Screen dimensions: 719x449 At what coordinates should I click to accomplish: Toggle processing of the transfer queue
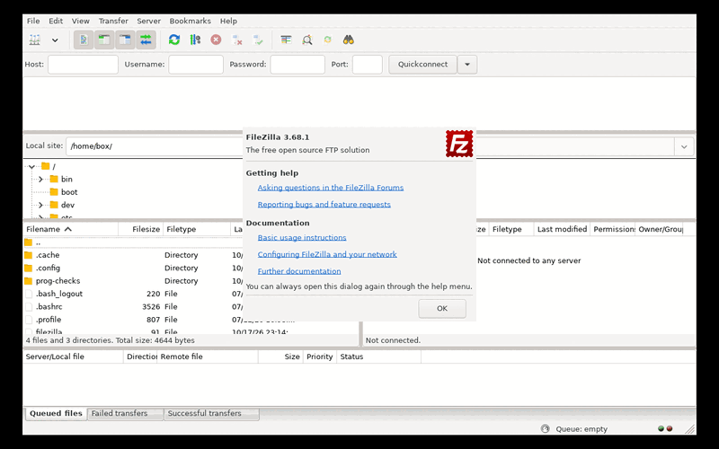point(195,40)
